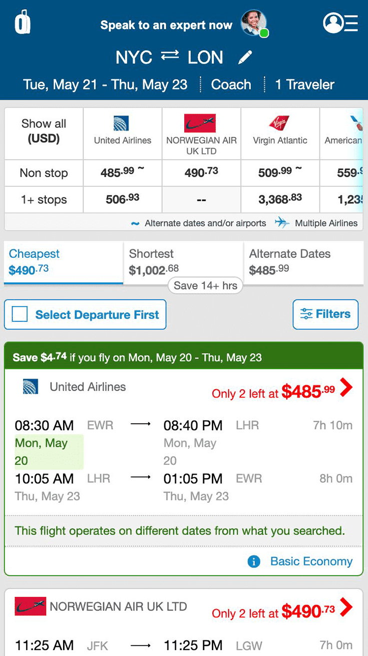Switch to the Shortest tab
This screenshot has width=368, height=656.
tap(183, 263)
